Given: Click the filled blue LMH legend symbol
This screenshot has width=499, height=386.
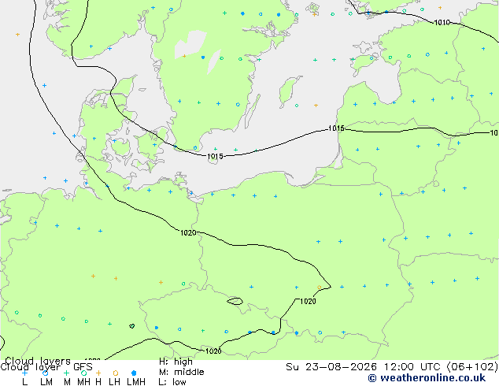Looking at the screenshot, I should [x=134, y=373].
